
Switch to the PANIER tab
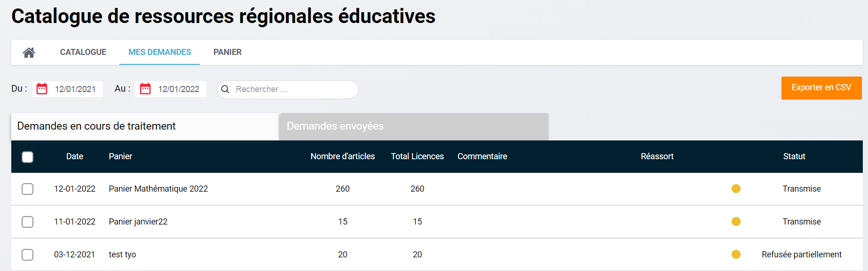228,52
